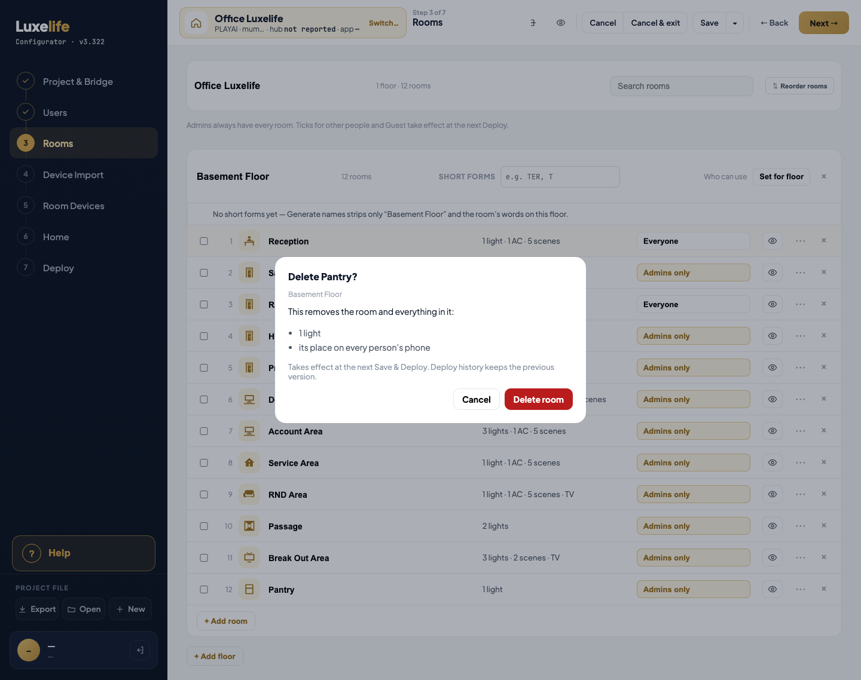The height and width of the screenshot is (680, 861).
Task: Click the Reception room desk icon
Action: pyautogui.click(x=249, y=241)
